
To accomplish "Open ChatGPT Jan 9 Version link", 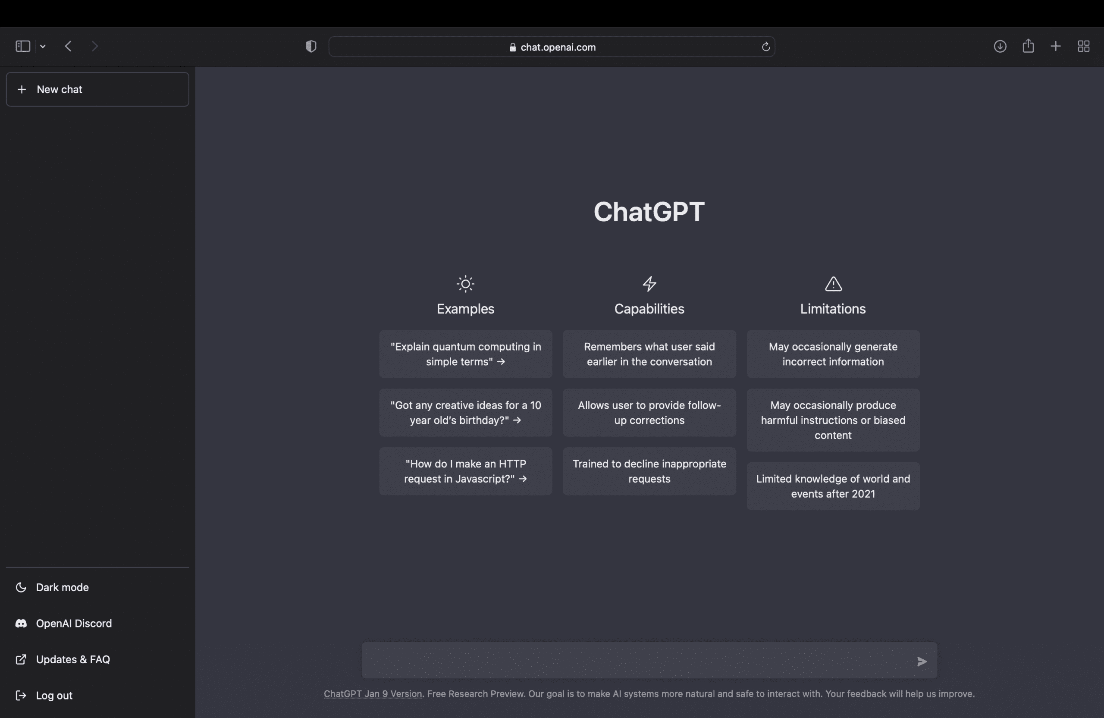I will [373, 694].
